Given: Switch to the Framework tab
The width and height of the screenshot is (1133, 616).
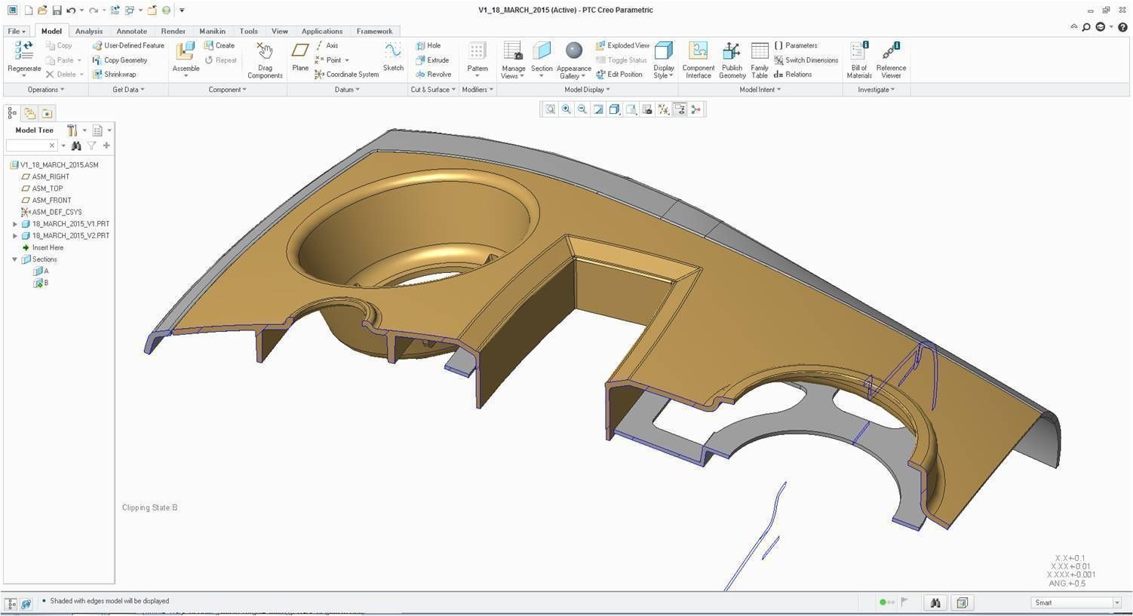Looking at the screenshot, I should (375, 31).
